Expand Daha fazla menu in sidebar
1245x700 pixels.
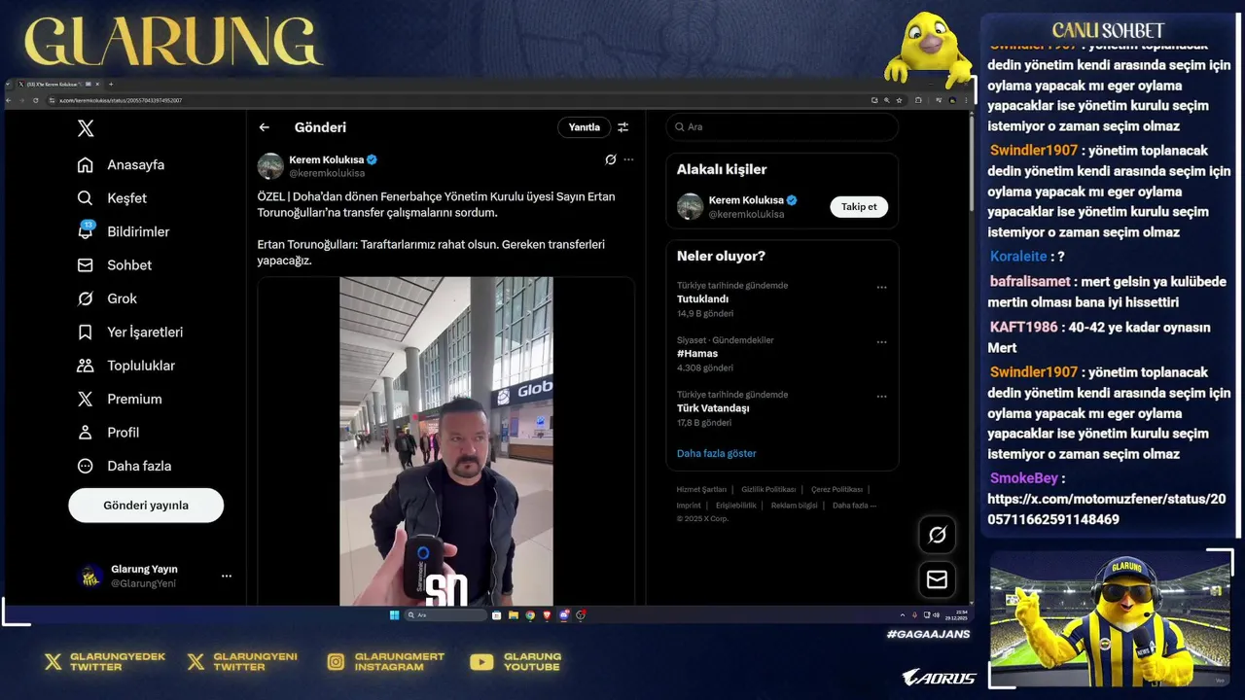124,466
